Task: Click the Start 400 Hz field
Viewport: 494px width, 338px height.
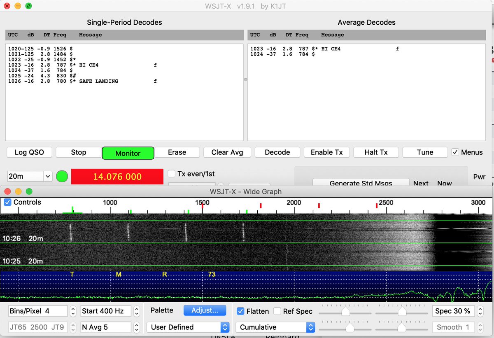Action: click(105, 311)
